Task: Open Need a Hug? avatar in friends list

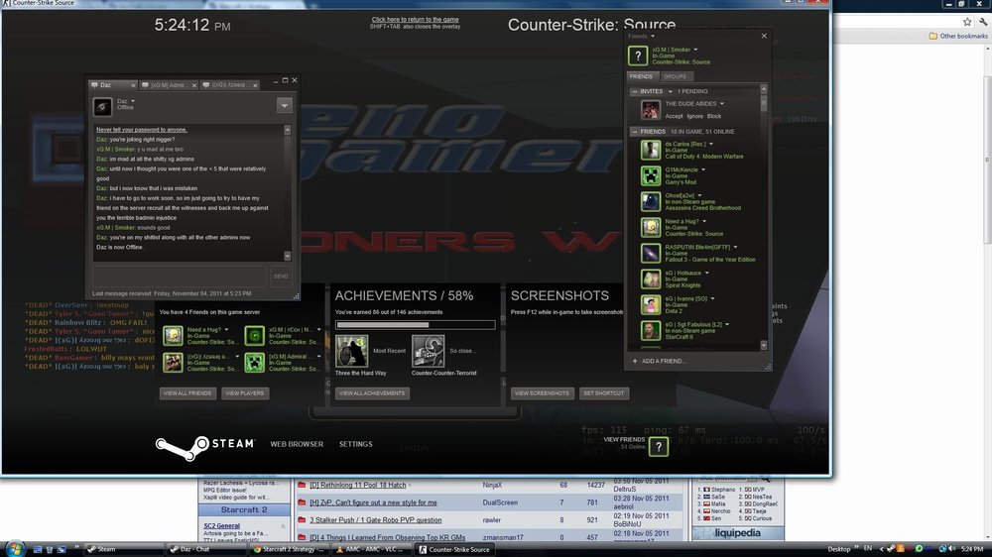Action: pyautogui.click(x=651, y=228)
